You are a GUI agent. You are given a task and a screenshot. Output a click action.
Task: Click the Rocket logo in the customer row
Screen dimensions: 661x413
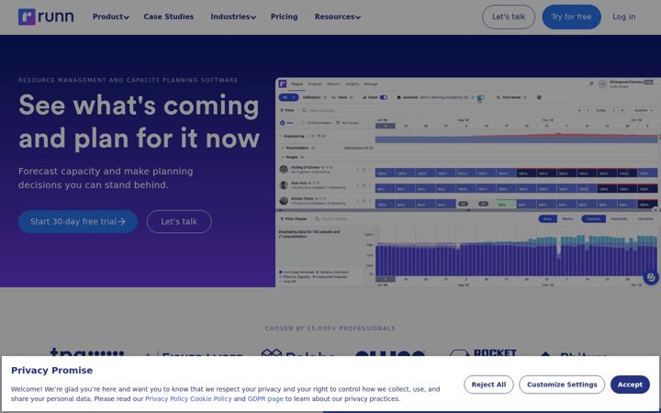(x=483, y=353)
